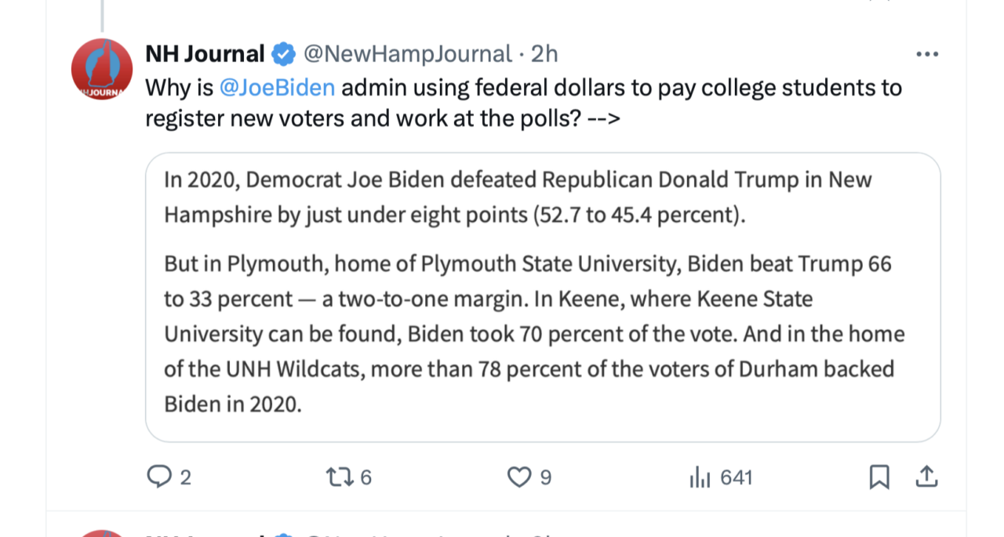Click the 641 views count
The image size is (1004, 537).
(736, 477)
